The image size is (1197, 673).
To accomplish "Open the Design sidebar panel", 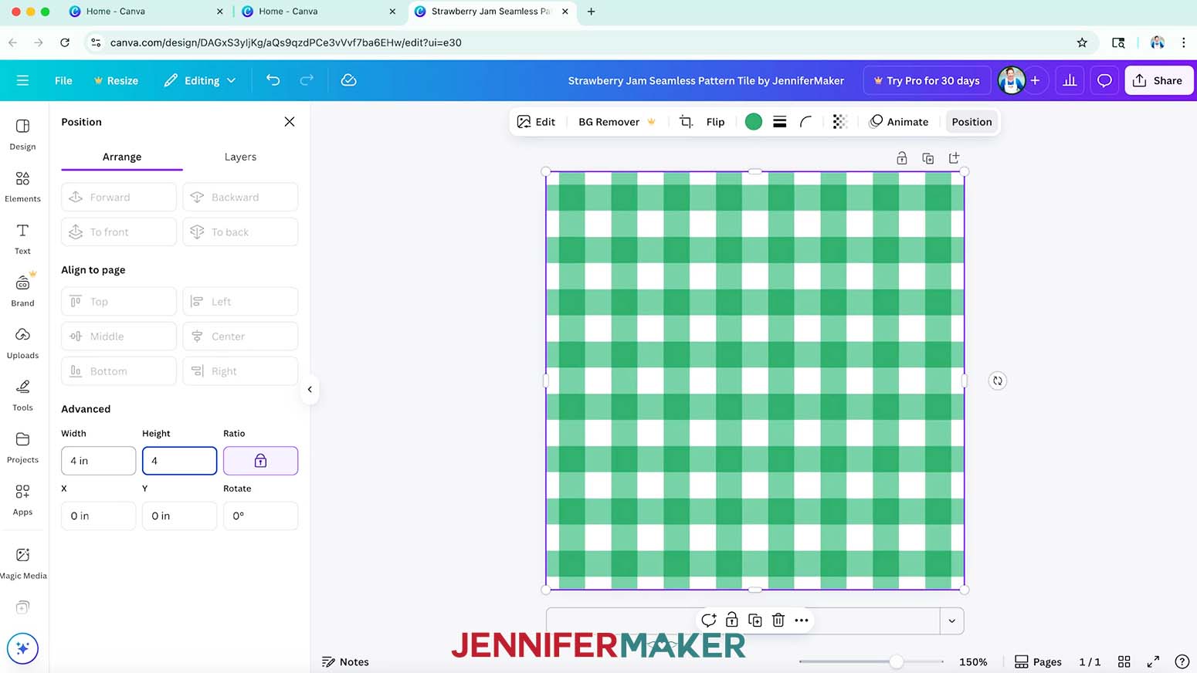I will point(22,134).
